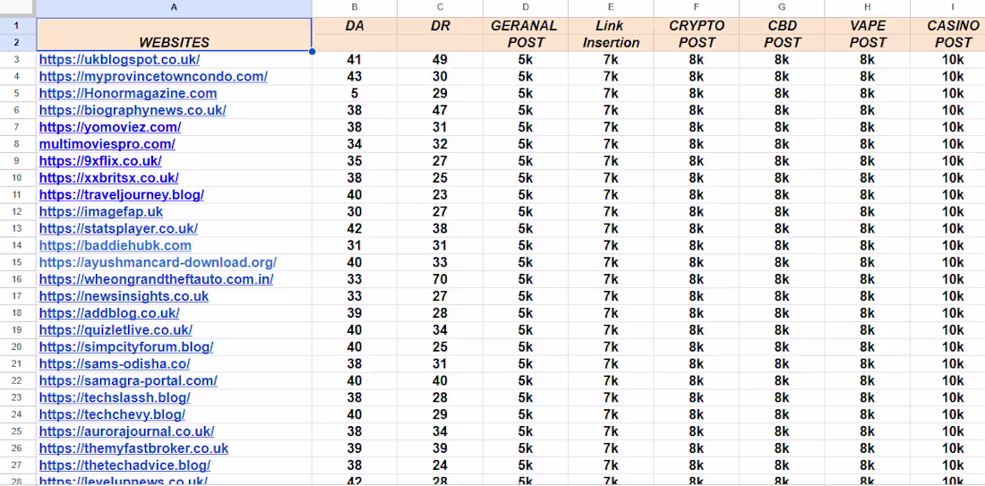The width and height of the screenshot is (985, 486).
Task: Click the newsinsights.co.uk link
Action: click(124, 296)
